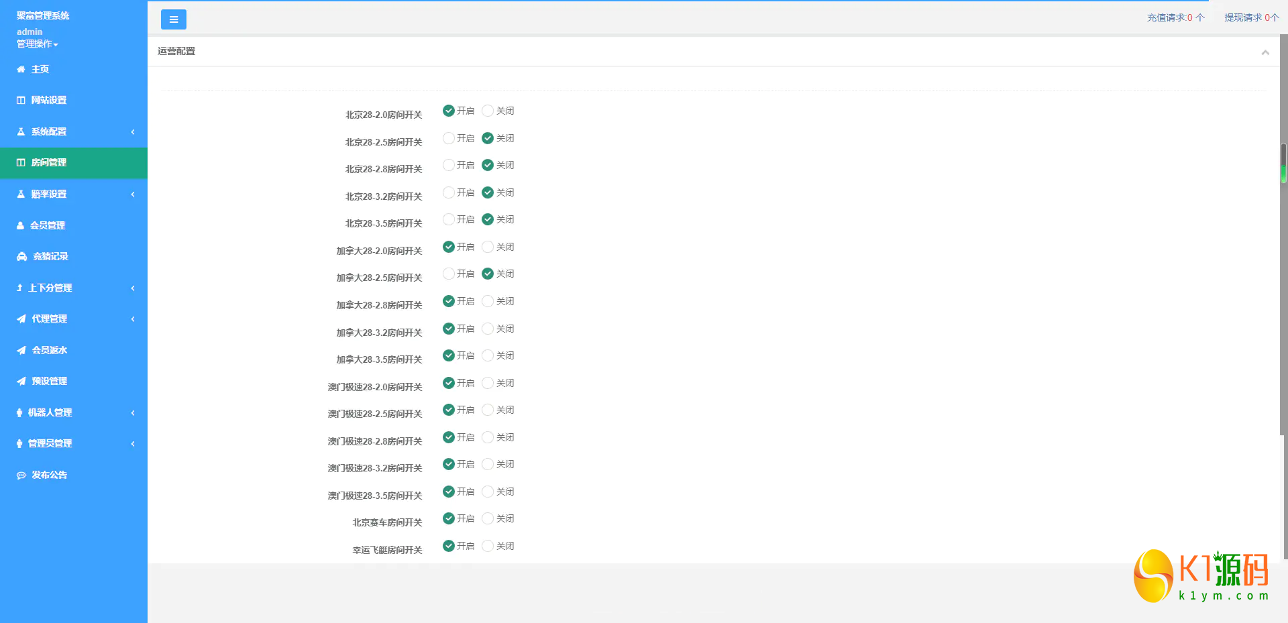The height and width of the screenshot is (623, 1288).
Task: Set 北京28-3.5房间开关 to 开启
Action: coord(449,219)
